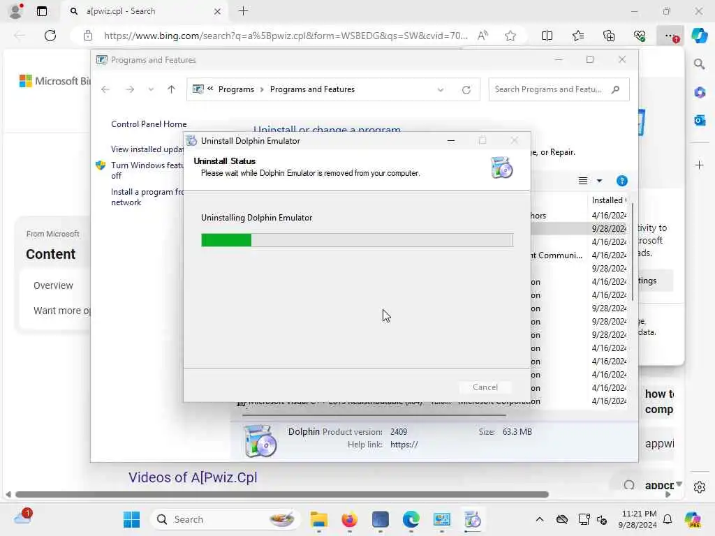Change the view layout icon
The height and width of the screenshot is (536, 715).
[583, 181]
